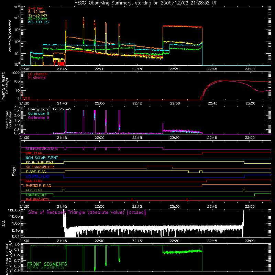The width and height of the screenshot is (275, 275).
Task: Click the 23:00 tick on the flags plot
Action: 250,207
